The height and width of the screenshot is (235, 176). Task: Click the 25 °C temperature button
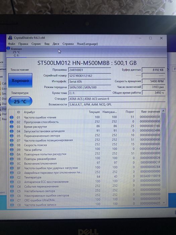(20, 101)
